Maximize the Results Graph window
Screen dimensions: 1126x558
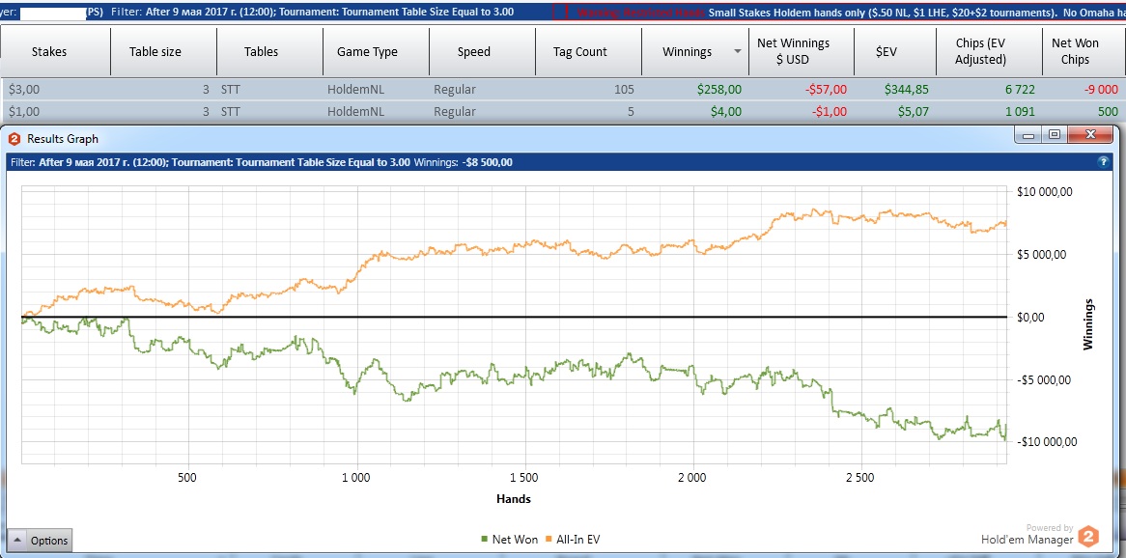[x=1055, y=135]
